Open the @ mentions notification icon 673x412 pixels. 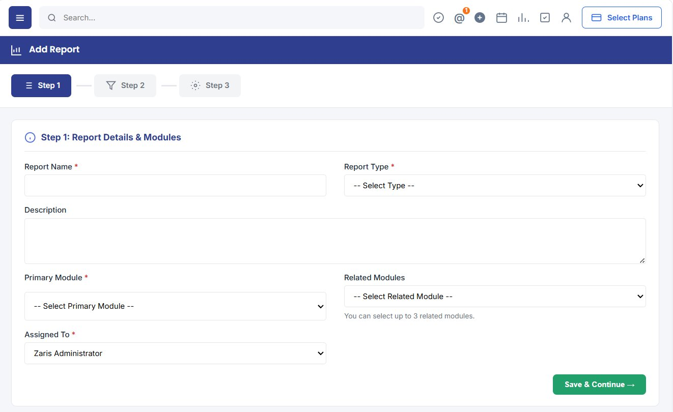pos(459,18)
